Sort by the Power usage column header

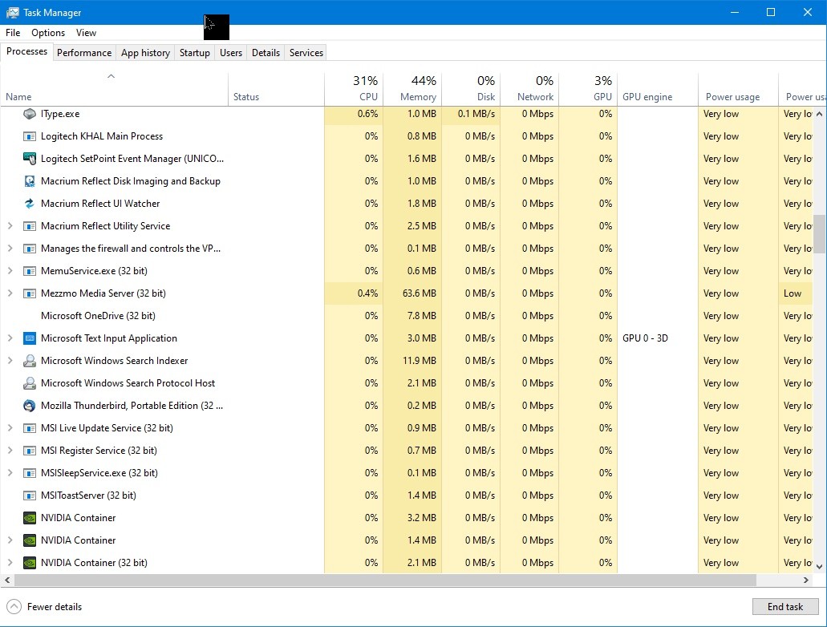point(739,89)
